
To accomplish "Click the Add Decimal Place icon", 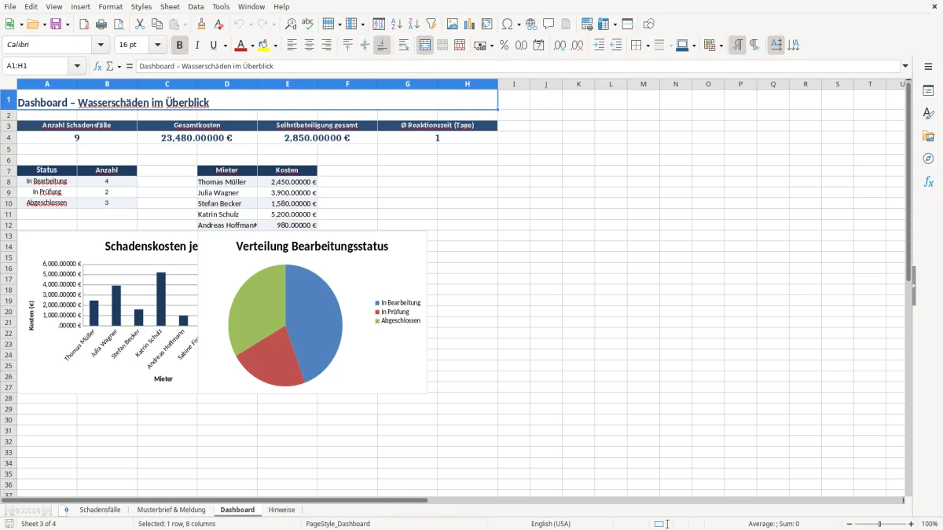I will (x=560, y=46).
